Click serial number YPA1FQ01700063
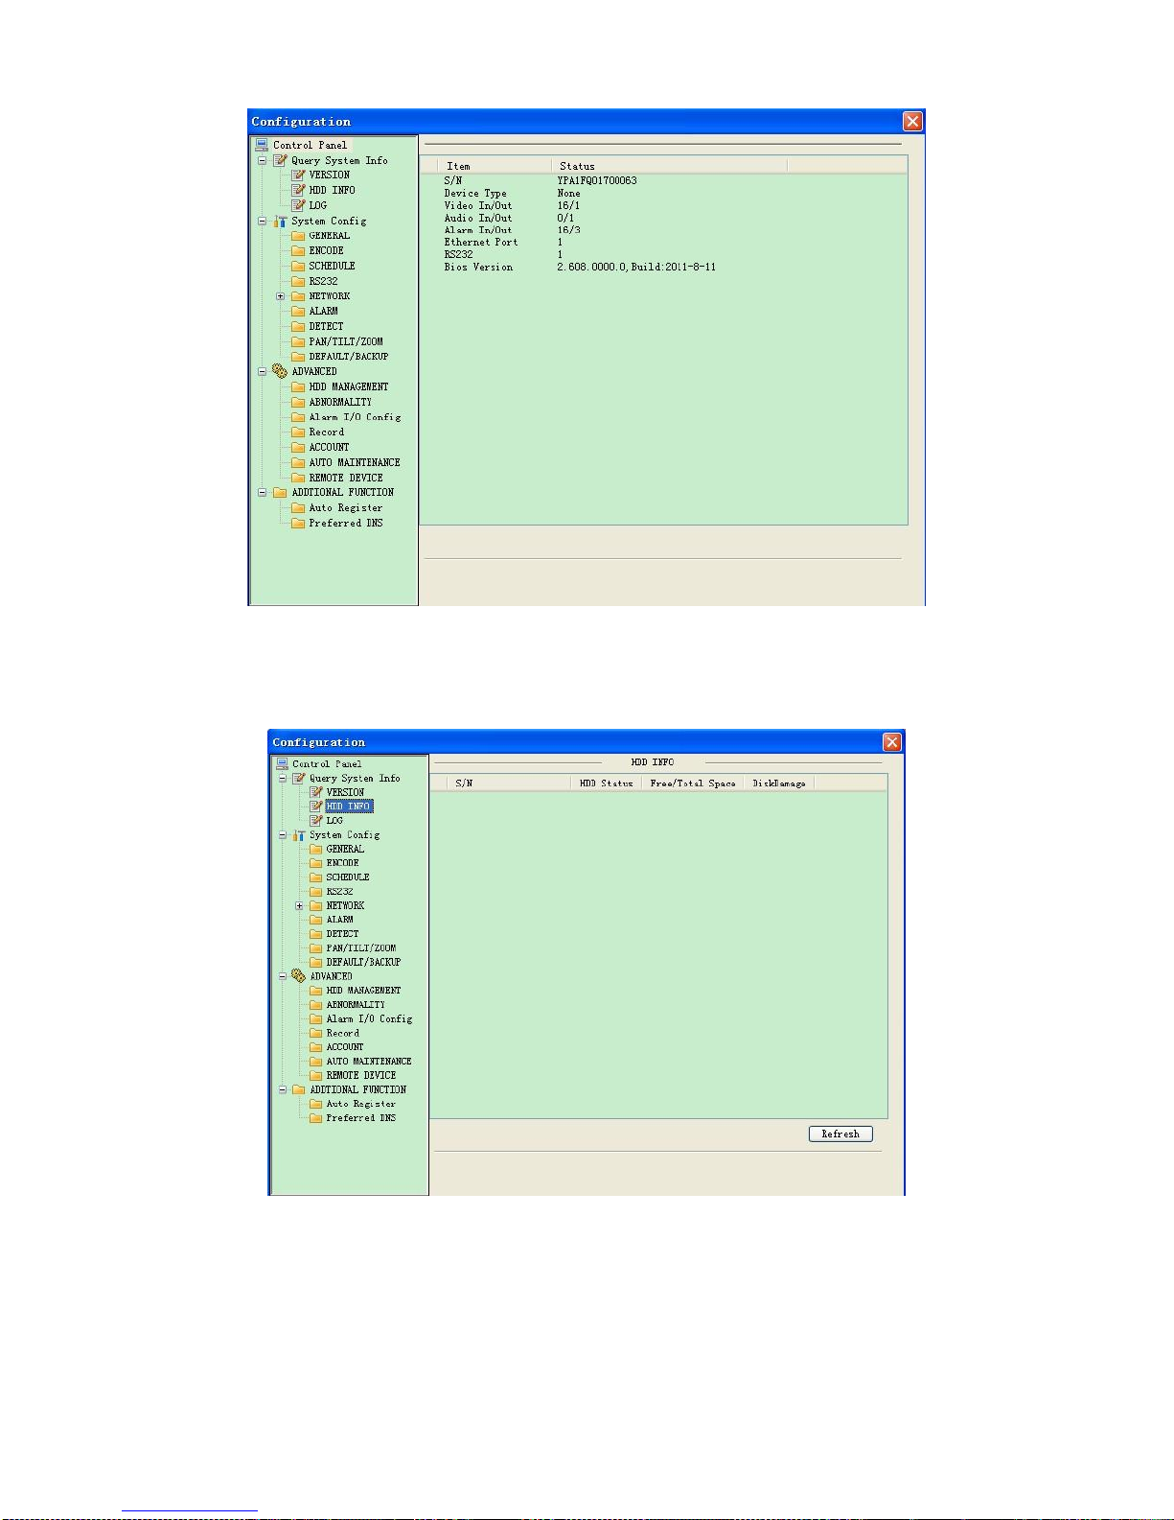The image size is (1174, 1520). tap(597, 180)
